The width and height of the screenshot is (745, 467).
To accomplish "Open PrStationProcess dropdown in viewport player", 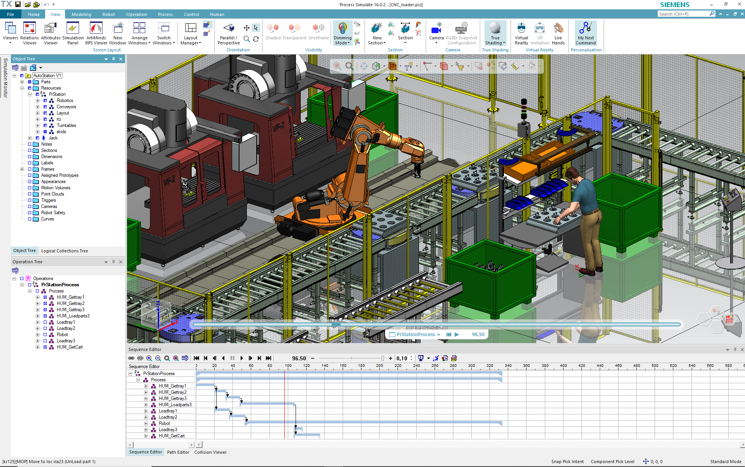I will pyautogui.click(x=439, y=335).
